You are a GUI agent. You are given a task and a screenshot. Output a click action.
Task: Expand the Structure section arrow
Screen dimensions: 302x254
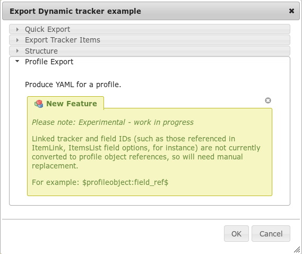tap(18, 51)
